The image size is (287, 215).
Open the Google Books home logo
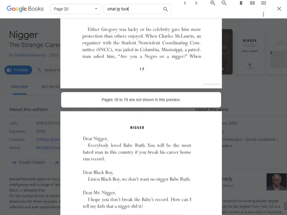pyautogui.click(x=25, y=9)
